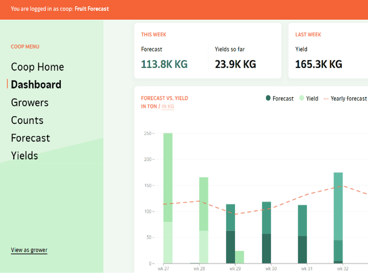
Task: Click the FORECAST VS. YIELD chart title
Action: [165, 98]
